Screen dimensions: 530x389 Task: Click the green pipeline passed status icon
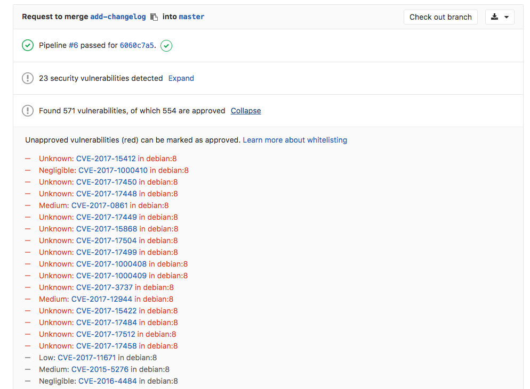click(27, 45)
